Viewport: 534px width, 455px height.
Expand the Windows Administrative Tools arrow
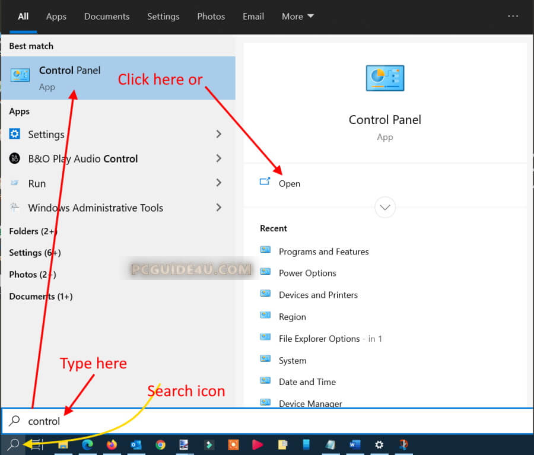pos(218,208)
